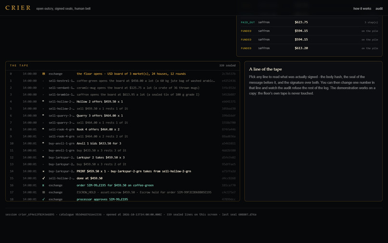Click the offer icon beside 'Quarry 3 offers $464.00 x 1'
Viewport: 388px width, 243px height.
click(43, 116)
